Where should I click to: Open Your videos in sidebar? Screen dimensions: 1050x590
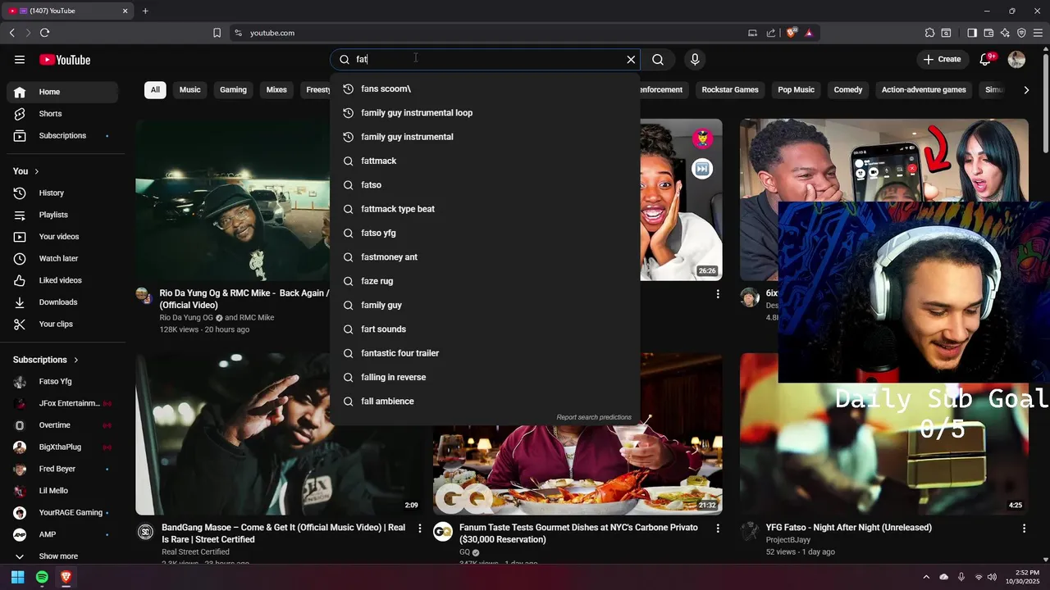click(62, 237)
